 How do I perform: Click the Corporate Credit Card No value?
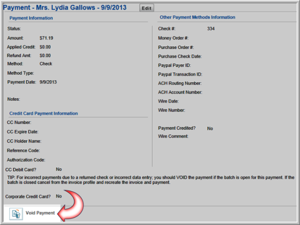(x=59, y=196)
